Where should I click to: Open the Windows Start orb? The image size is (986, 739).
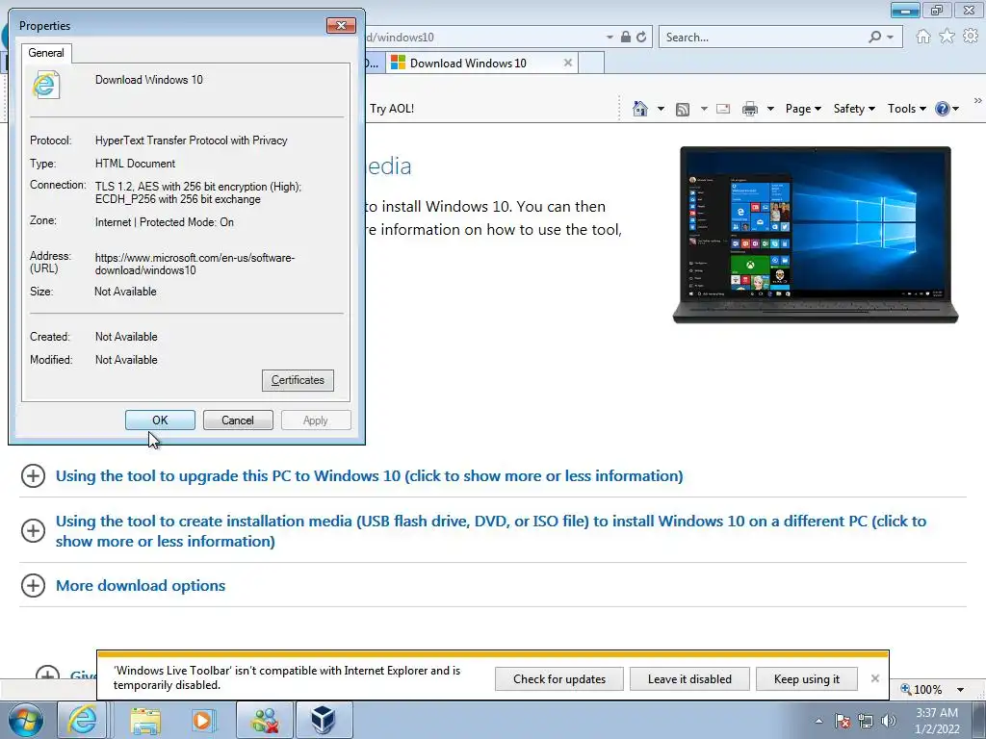(x=25, y=720)
